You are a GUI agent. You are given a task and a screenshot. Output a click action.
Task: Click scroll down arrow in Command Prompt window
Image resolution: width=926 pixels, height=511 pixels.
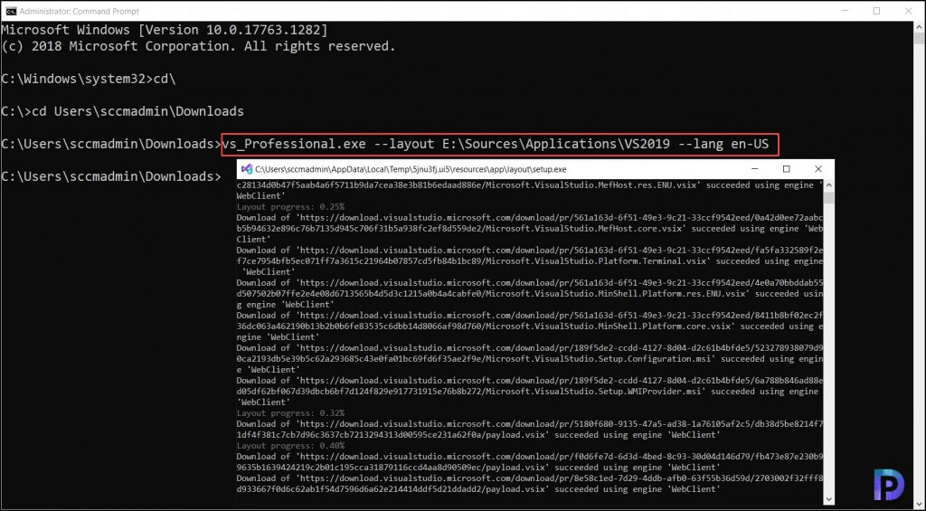919,504
